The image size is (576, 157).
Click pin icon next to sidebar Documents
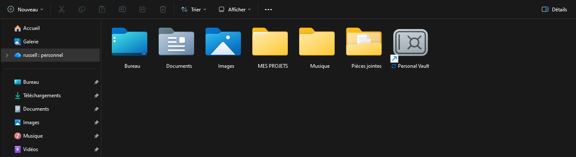[96, 109]
